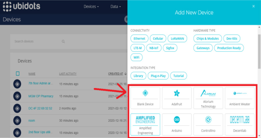
Task: Enable the LoRaWAN connectivity filter
Action: pos(177,38)
